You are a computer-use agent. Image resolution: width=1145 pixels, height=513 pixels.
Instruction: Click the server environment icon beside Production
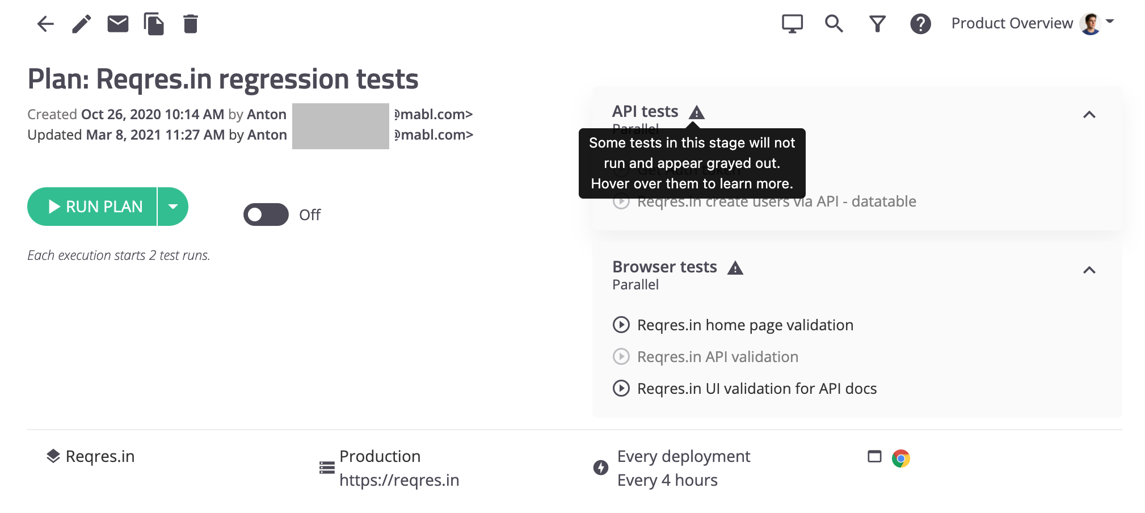[x=327, y=468]
